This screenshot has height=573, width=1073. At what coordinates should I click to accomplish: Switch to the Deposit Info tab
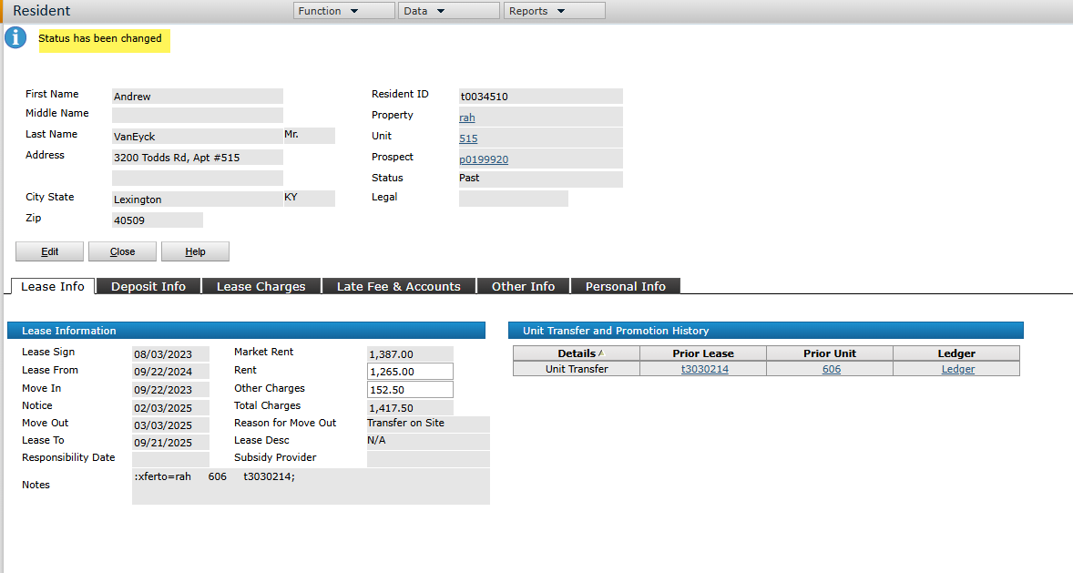pos(148,286)
